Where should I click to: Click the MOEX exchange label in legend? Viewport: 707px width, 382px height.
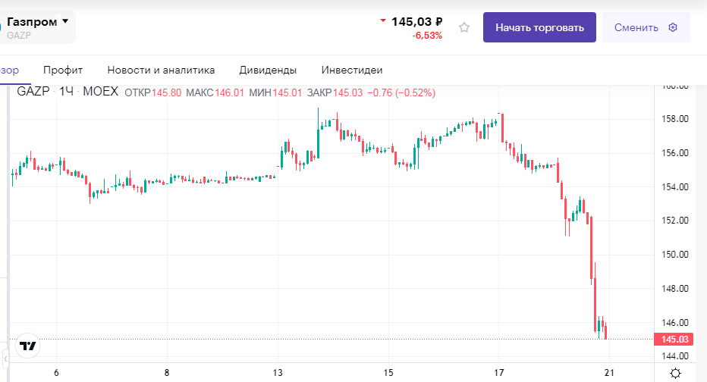100,92
